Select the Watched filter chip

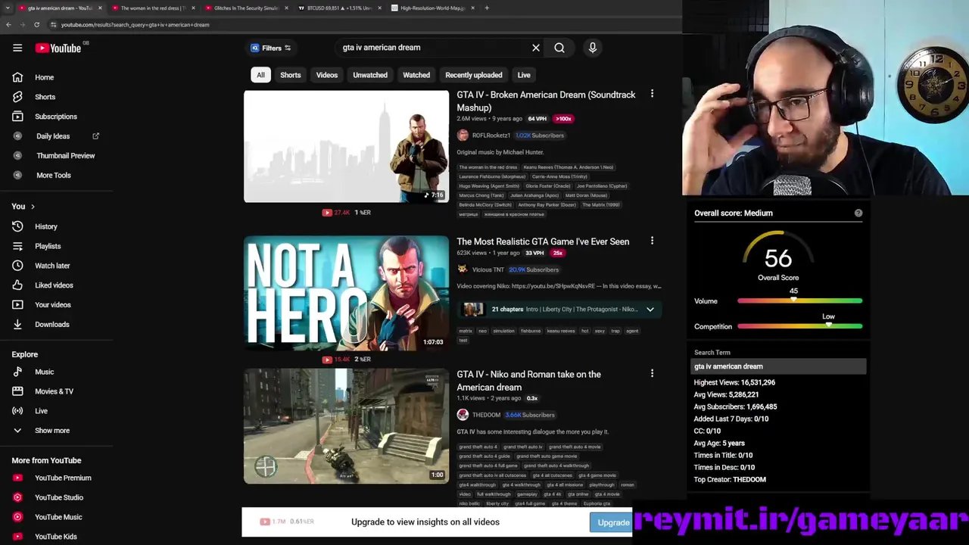click(x=416, y=75)
